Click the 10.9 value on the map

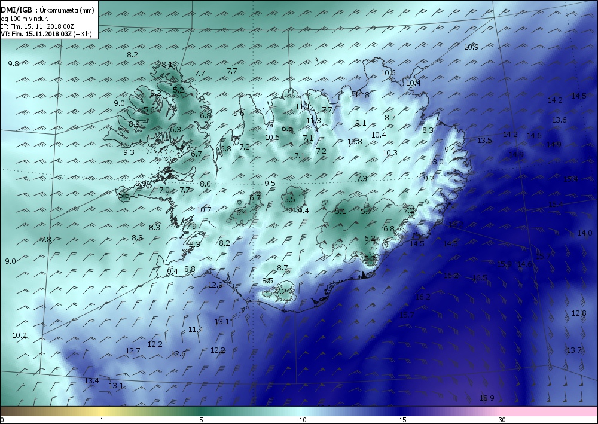[471, 47]
